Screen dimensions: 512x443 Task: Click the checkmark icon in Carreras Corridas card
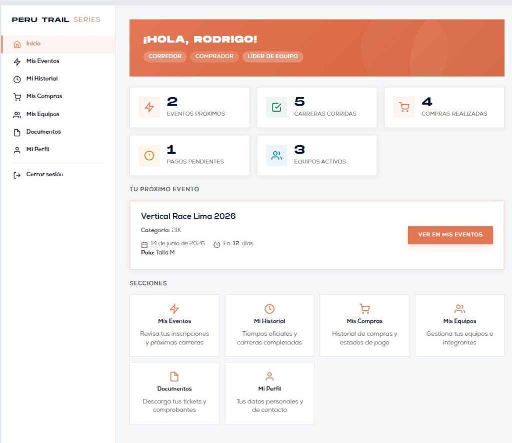click(276, 107)
